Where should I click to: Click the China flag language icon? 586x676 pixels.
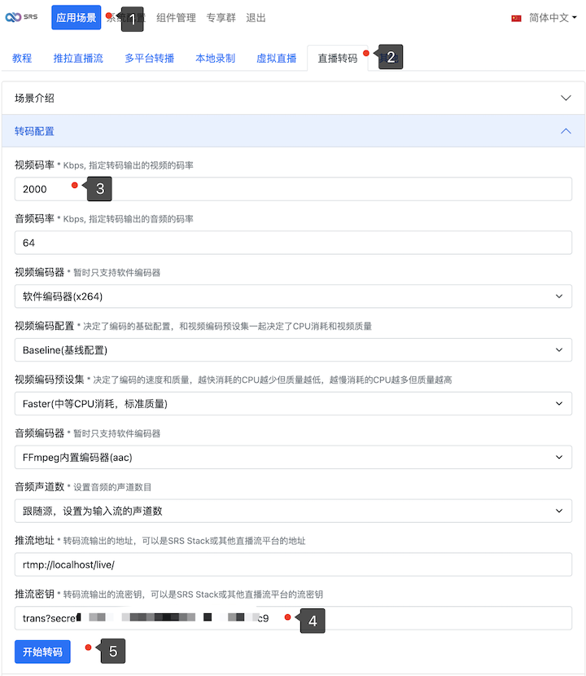click(x=516, y=18)
